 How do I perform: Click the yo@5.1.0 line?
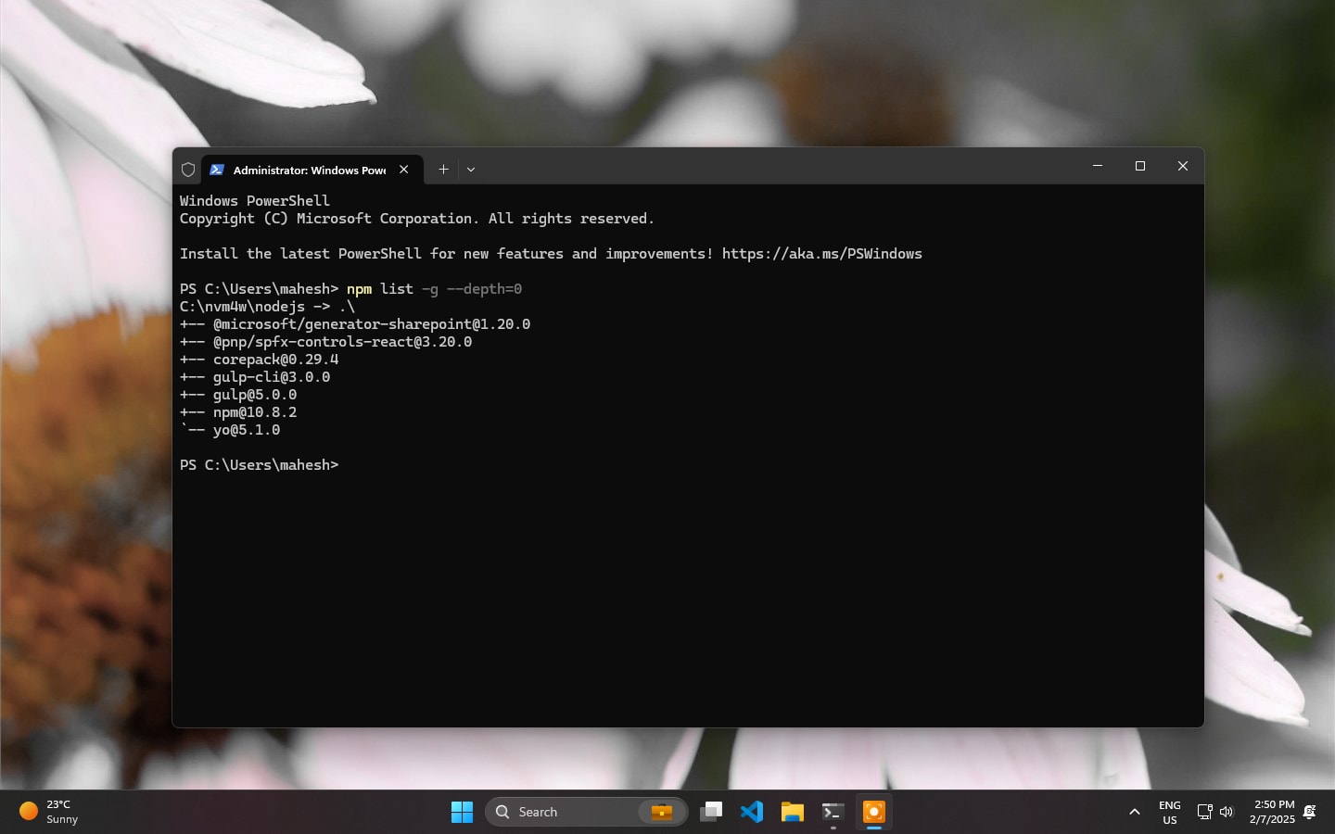click(230, 430)
